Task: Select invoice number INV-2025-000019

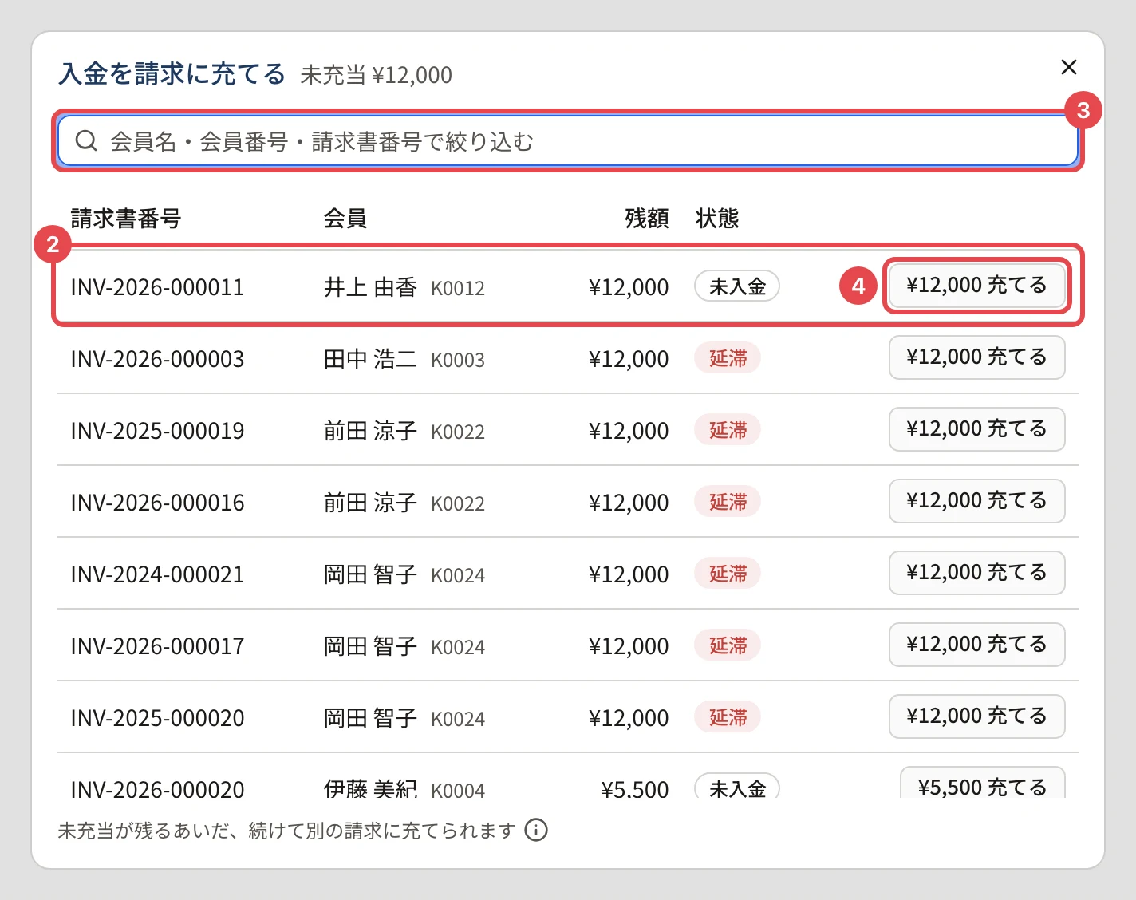Action: point(157,431)
